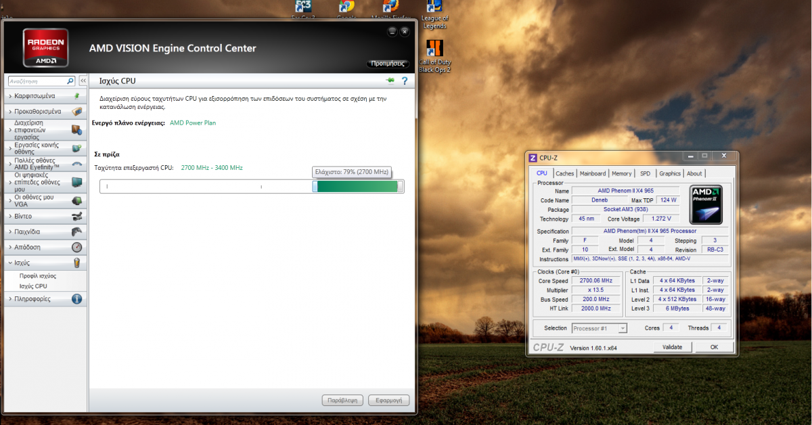Click the pin icon beside Καρφιτσωμένα
812x425 pixels.
76,96
